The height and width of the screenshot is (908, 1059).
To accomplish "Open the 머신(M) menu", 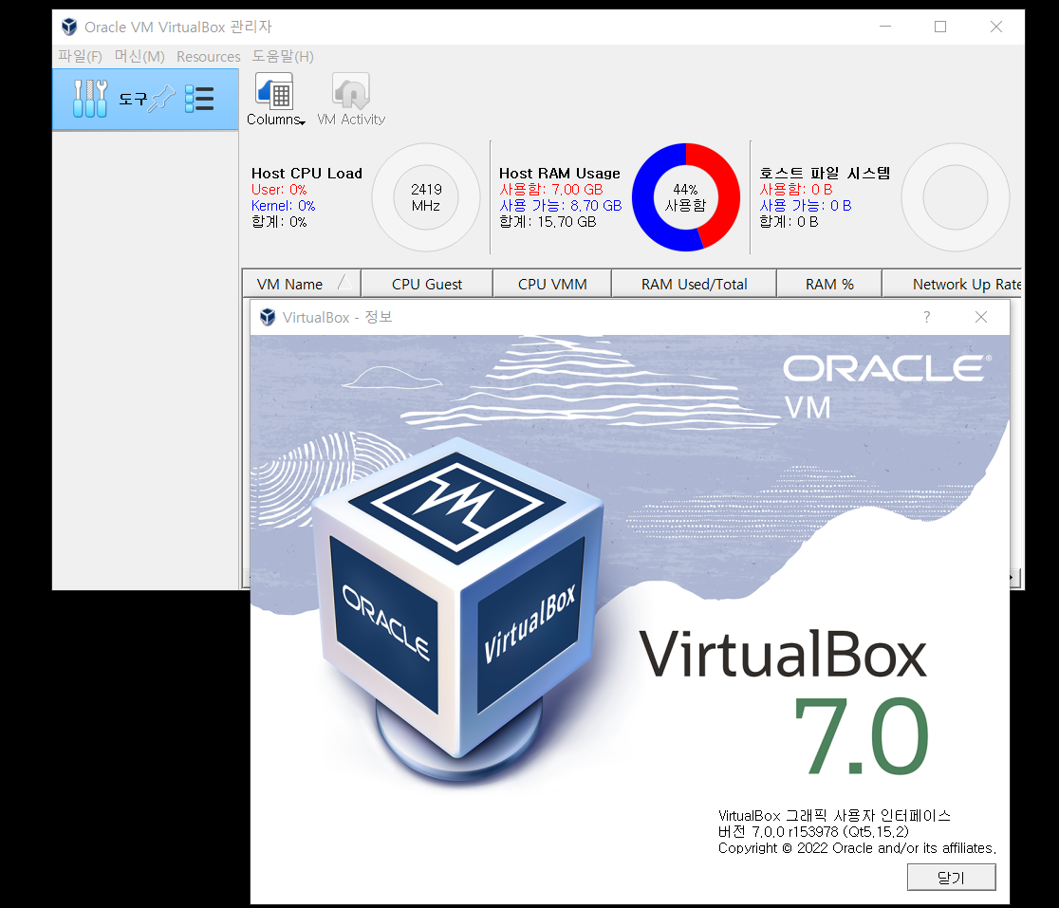I will click(x=139, y=56).
